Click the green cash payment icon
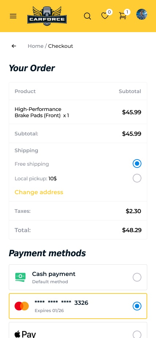 coord(20,277)
